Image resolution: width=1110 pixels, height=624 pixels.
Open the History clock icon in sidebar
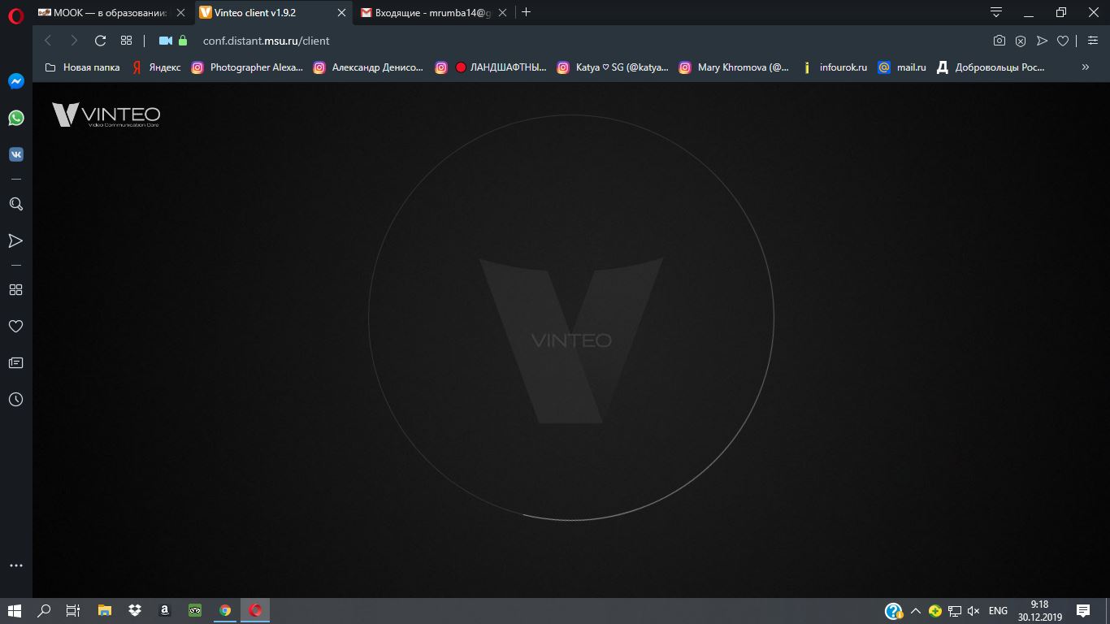click(x=15, y=400)
